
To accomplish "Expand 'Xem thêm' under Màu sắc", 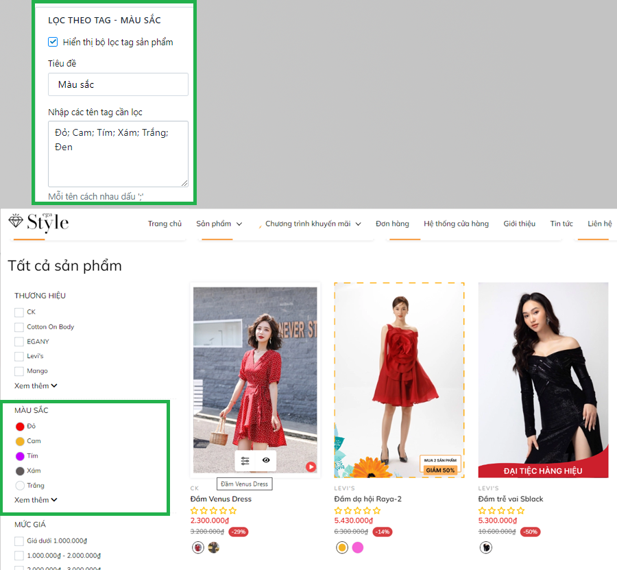I will pos(36,500).
